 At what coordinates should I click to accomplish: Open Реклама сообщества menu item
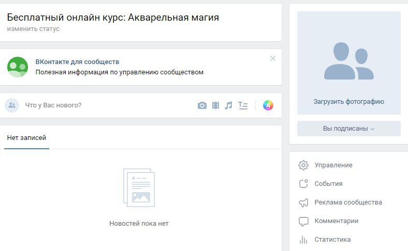pos(348,202)
